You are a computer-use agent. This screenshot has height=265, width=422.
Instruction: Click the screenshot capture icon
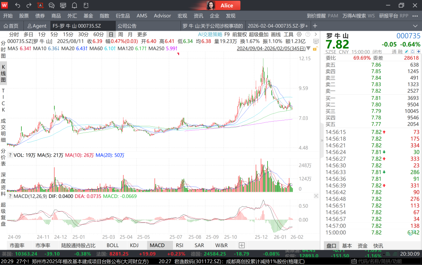(x=40, y=5)
